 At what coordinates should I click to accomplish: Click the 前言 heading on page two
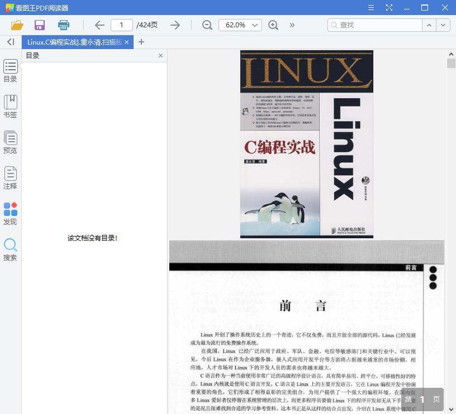pos(303,306)
